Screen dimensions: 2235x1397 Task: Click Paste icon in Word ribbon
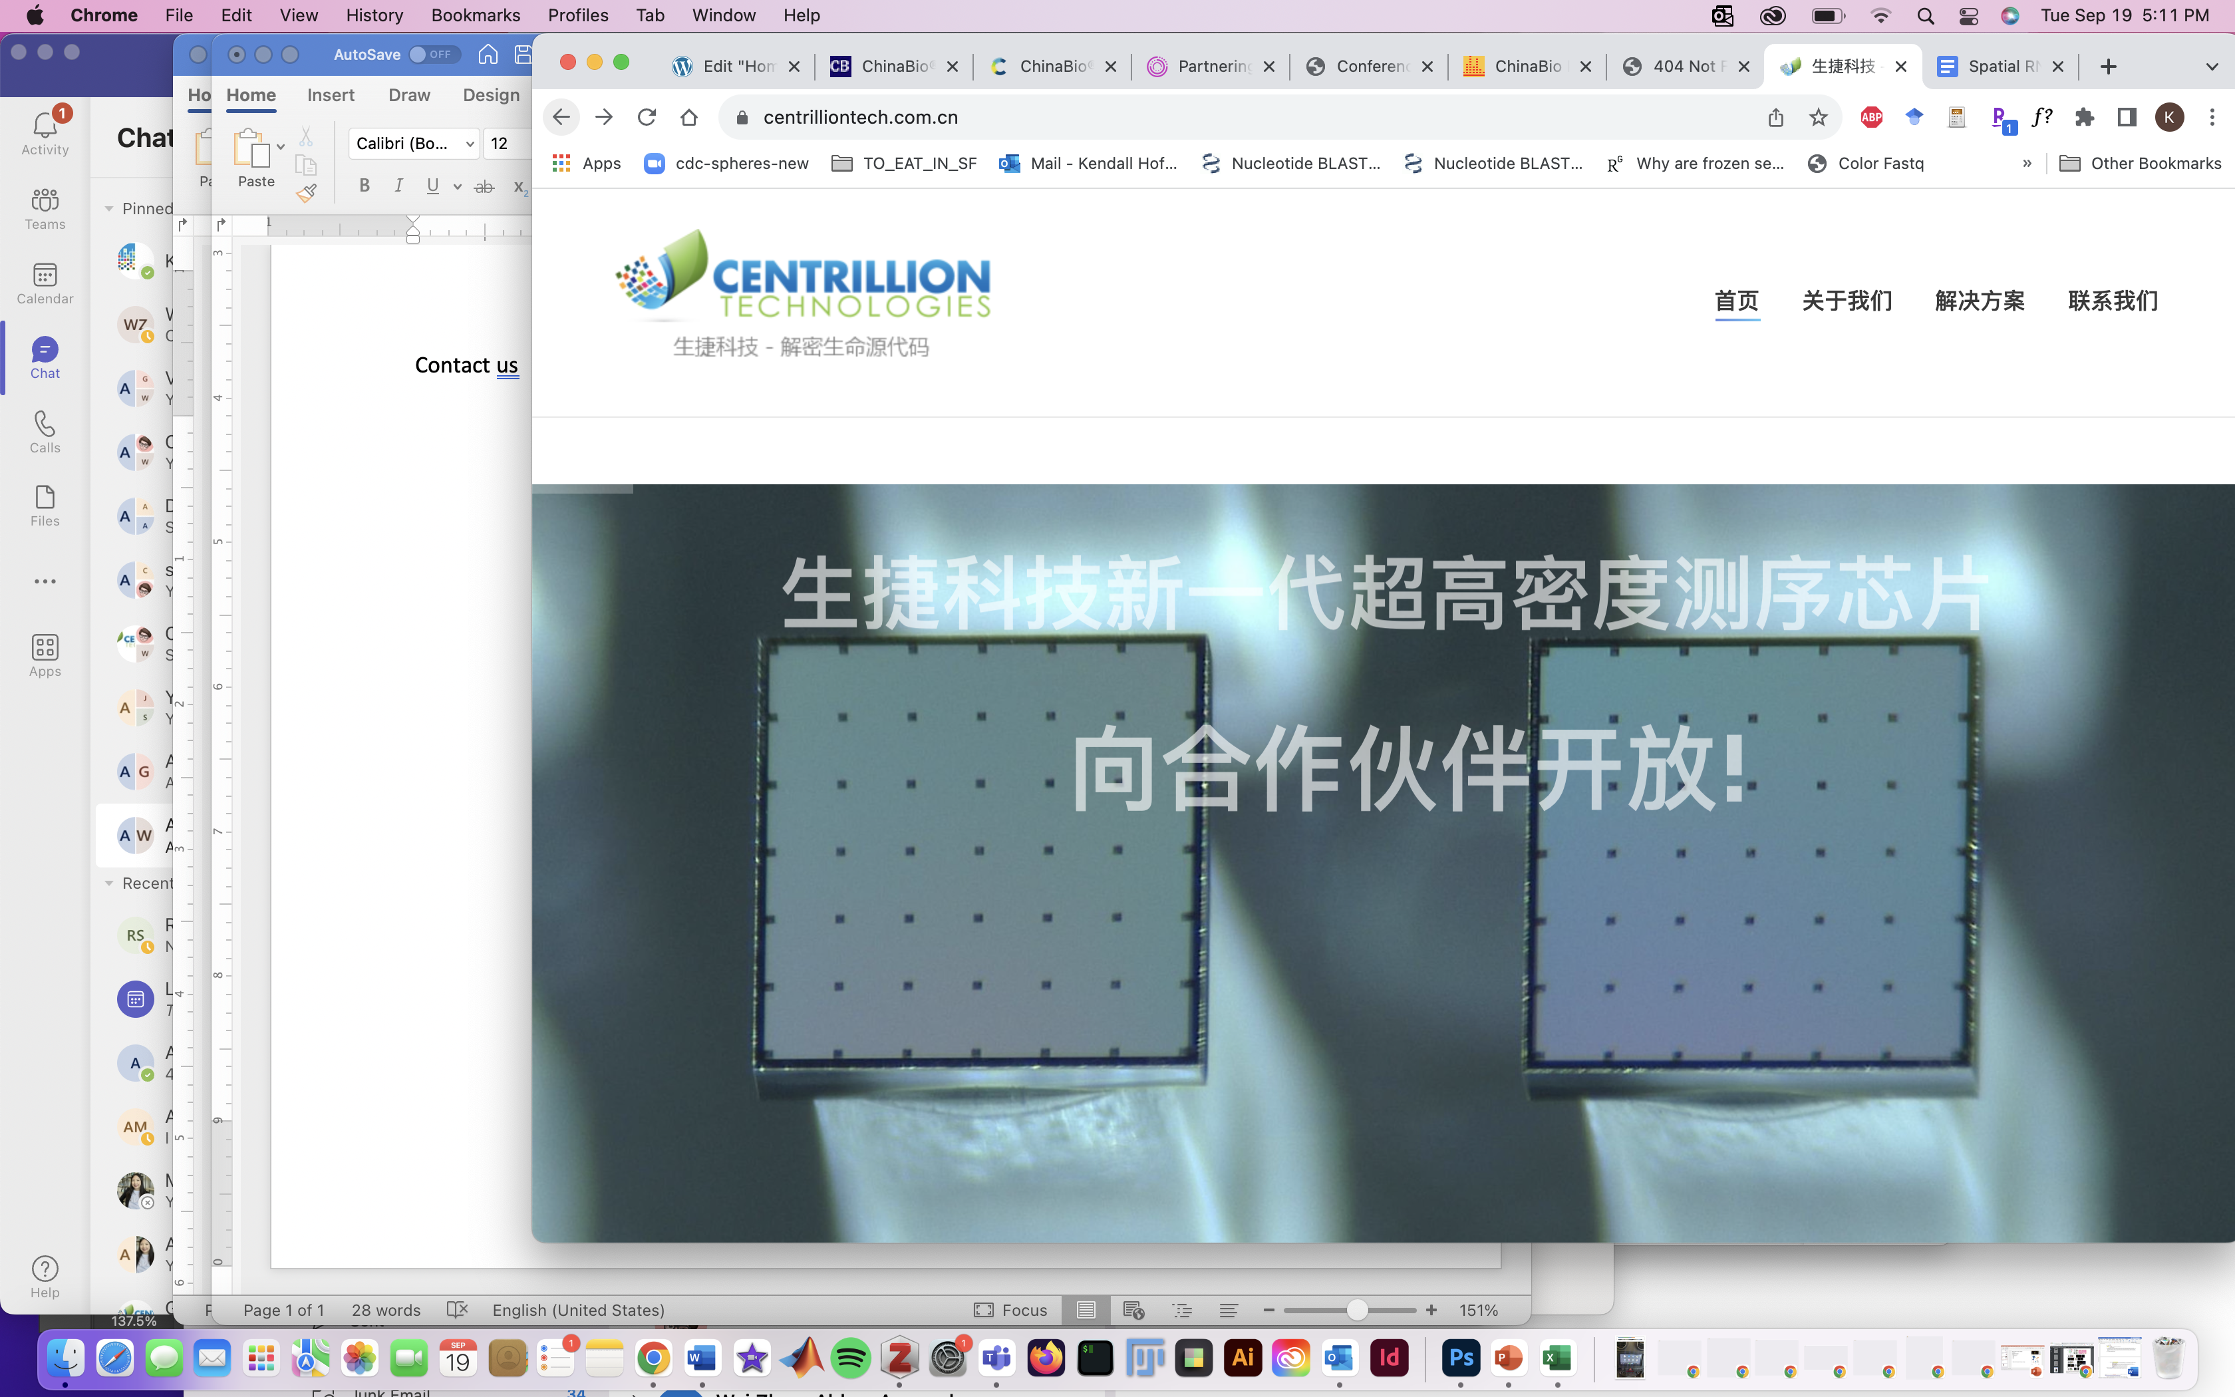tap(251, 147)
